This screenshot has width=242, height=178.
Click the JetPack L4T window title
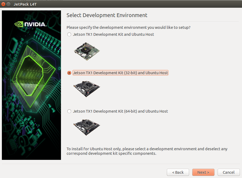[25, 4]
